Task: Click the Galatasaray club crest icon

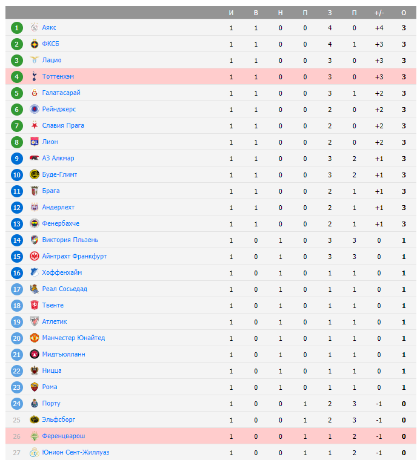Action: [35, 93]
